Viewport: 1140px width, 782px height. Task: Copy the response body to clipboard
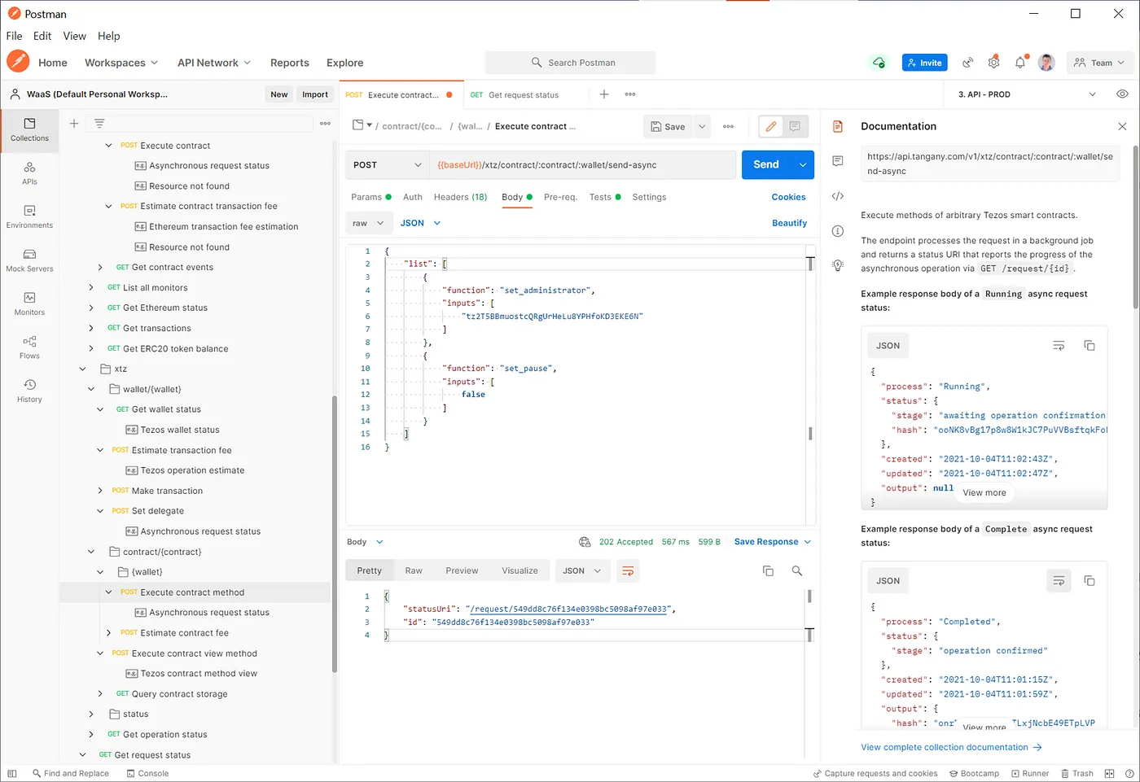[768, 571]
